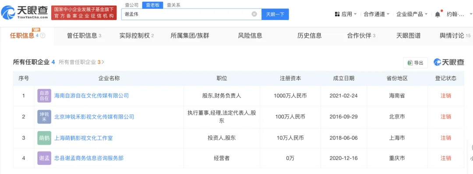Screen dimensions: 473x174
Task: Click the 重庆市 region cell
Action: pyautogui.click(x=397, y=158)
